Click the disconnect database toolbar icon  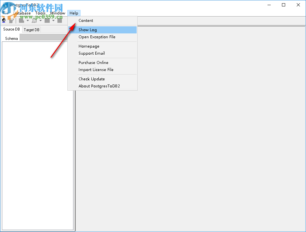click(x=11, y=20)
